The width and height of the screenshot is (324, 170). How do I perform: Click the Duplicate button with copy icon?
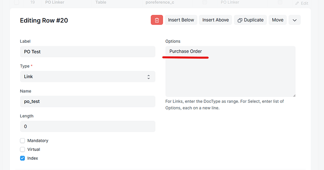coord(250,20)
